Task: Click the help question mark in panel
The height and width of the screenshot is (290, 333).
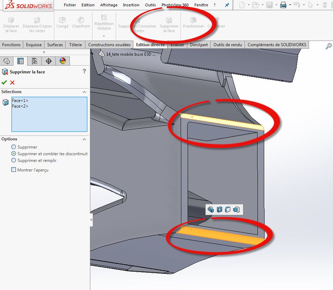Action: pos(84,71)
